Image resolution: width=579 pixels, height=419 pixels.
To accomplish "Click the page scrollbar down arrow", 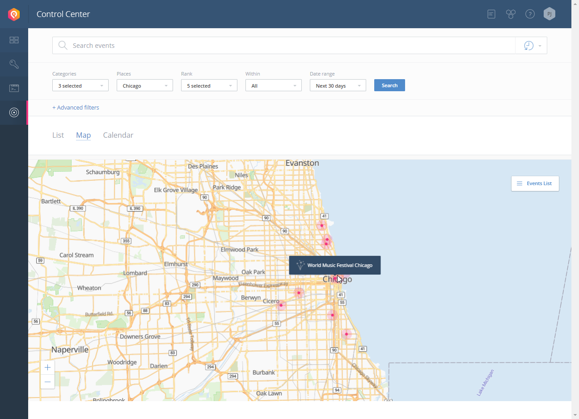I will pos(575,415).
